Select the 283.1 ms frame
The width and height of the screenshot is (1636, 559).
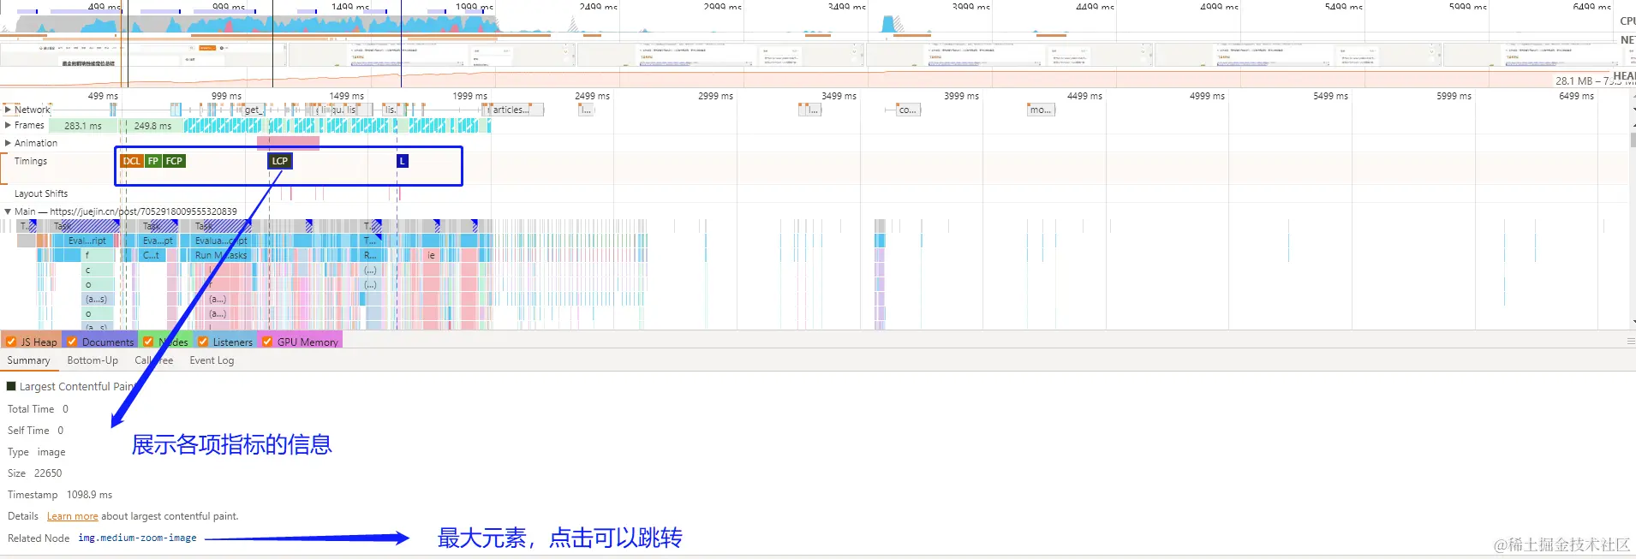click(83, 126)
